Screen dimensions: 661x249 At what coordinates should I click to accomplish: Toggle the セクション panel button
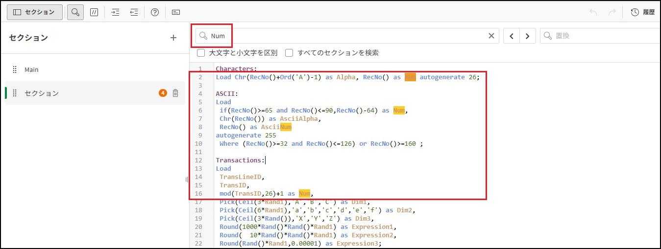tap(34, 12)
